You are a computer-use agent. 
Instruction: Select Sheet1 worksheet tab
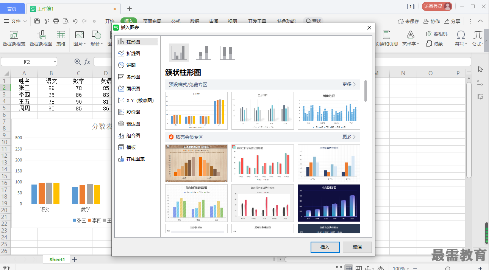click(57, 259)
